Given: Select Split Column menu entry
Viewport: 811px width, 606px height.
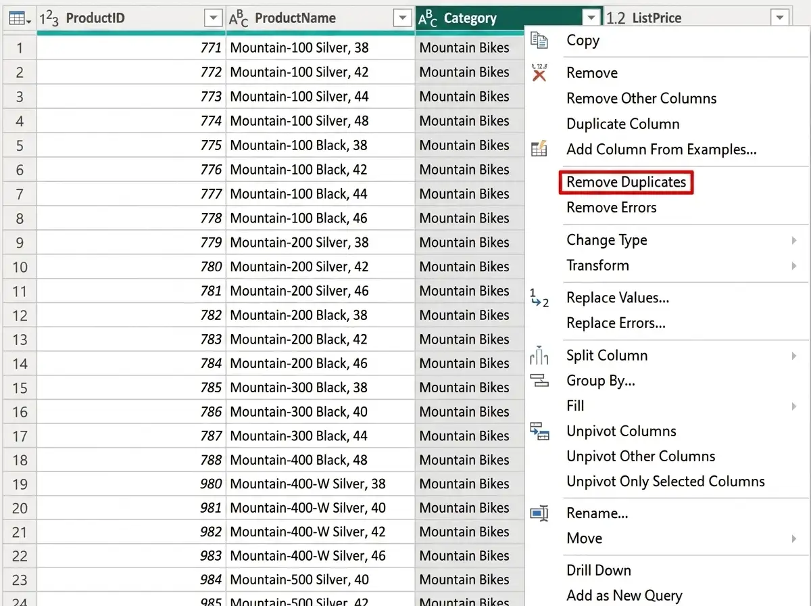Looking at the screenshot, I should pyautogui.click(x=607, y=356).
